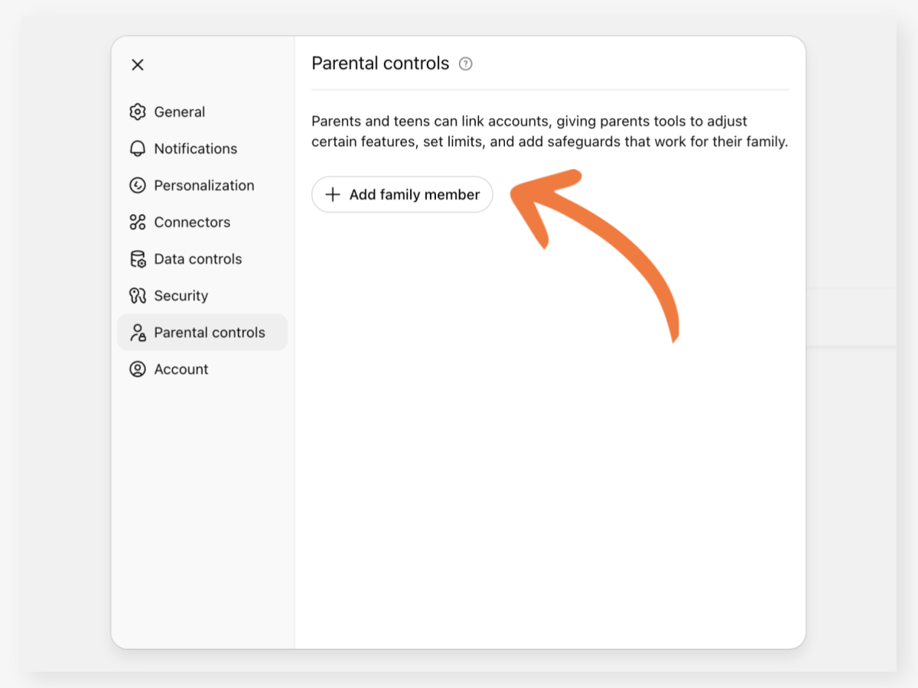
Task: Go to the Personalization settings
Action: click(204, 185)
